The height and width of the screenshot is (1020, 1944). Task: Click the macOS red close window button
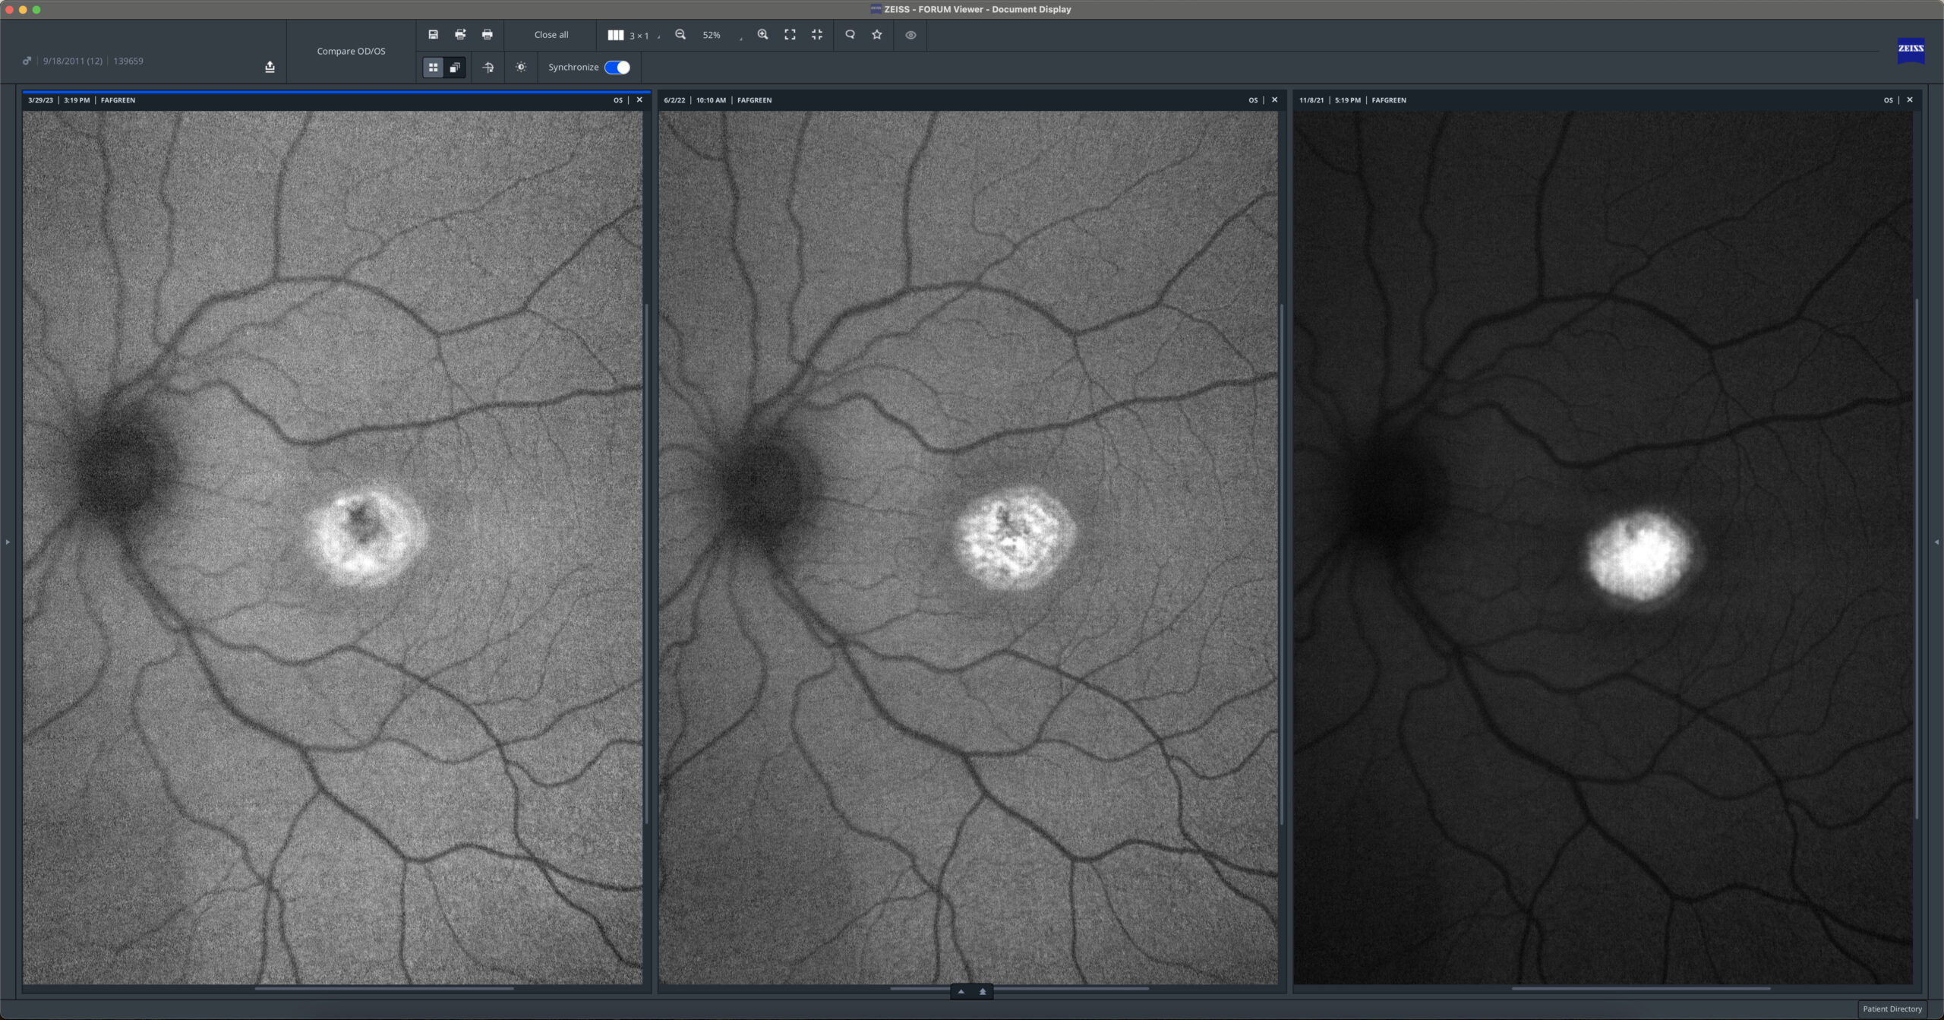[x=9, y=9]
